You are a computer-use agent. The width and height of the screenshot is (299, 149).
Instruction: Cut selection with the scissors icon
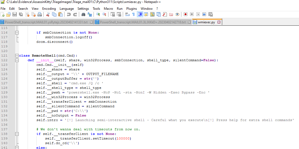[x=48, y=14]
